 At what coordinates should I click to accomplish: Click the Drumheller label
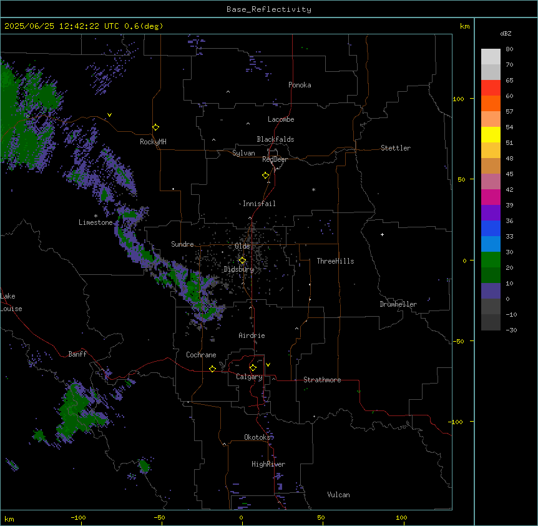398,304
